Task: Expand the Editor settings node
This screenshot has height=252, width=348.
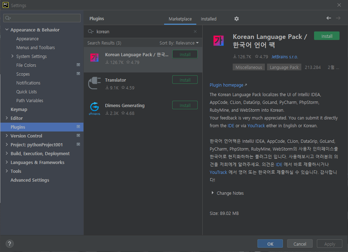Action: click(7, 118)
